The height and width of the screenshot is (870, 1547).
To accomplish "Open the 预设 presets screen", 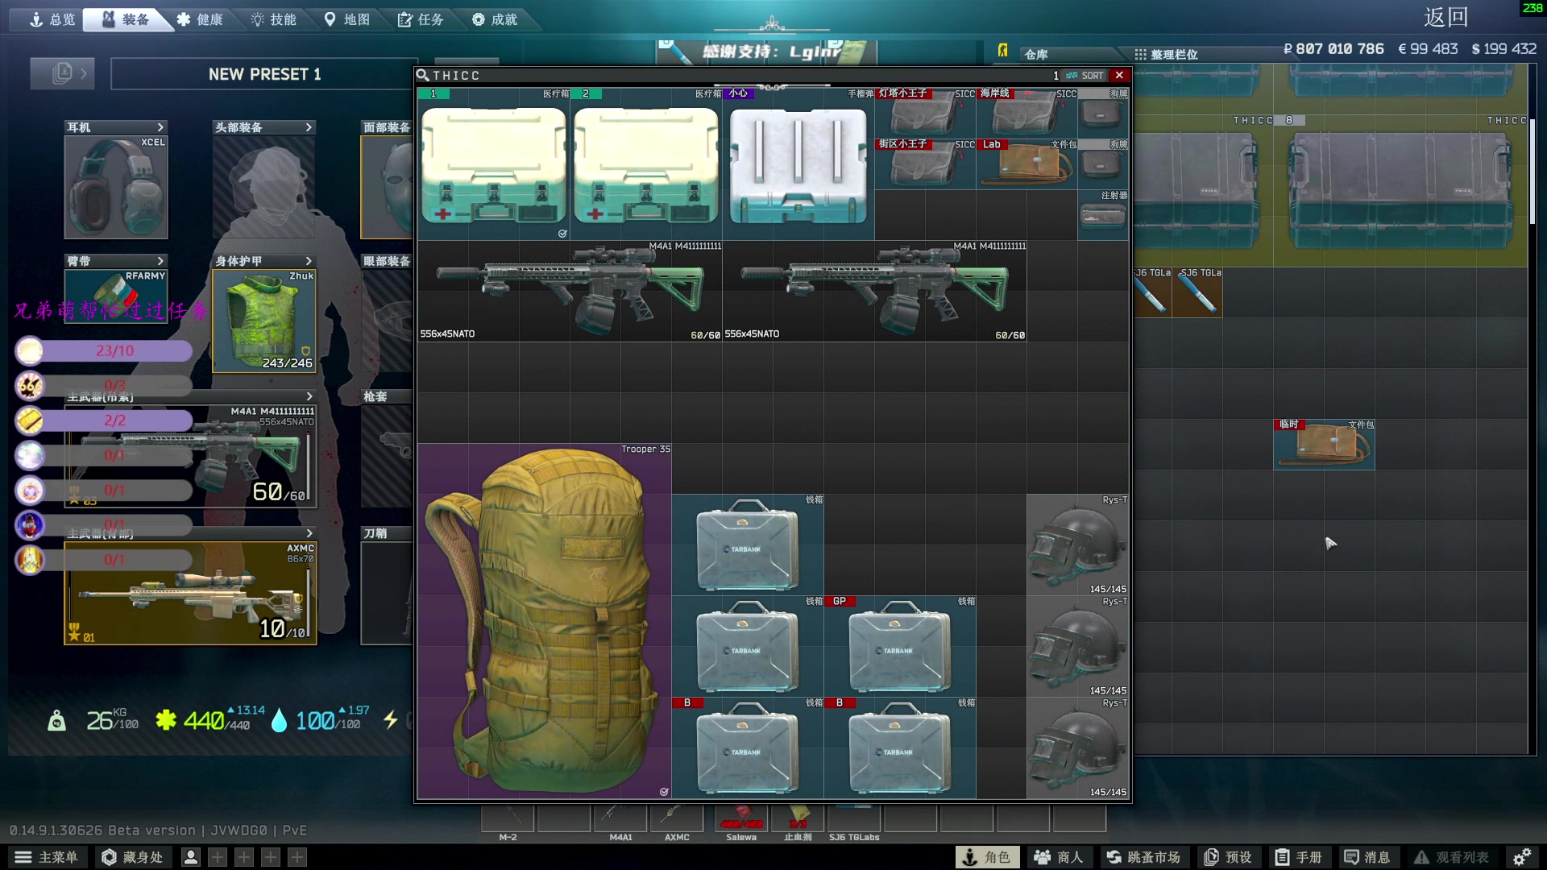I will 1228,857.
